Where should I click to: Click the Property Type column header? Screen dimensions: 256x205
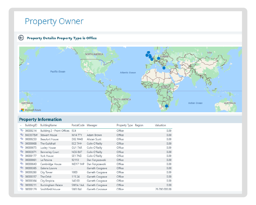pos(124,125)
